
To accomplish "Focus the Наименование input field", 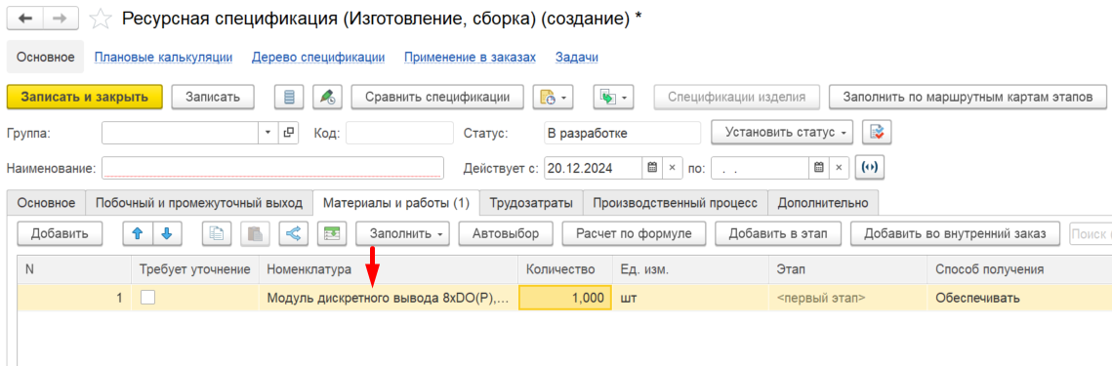I will pyautogui.click(x=273, y=168).
